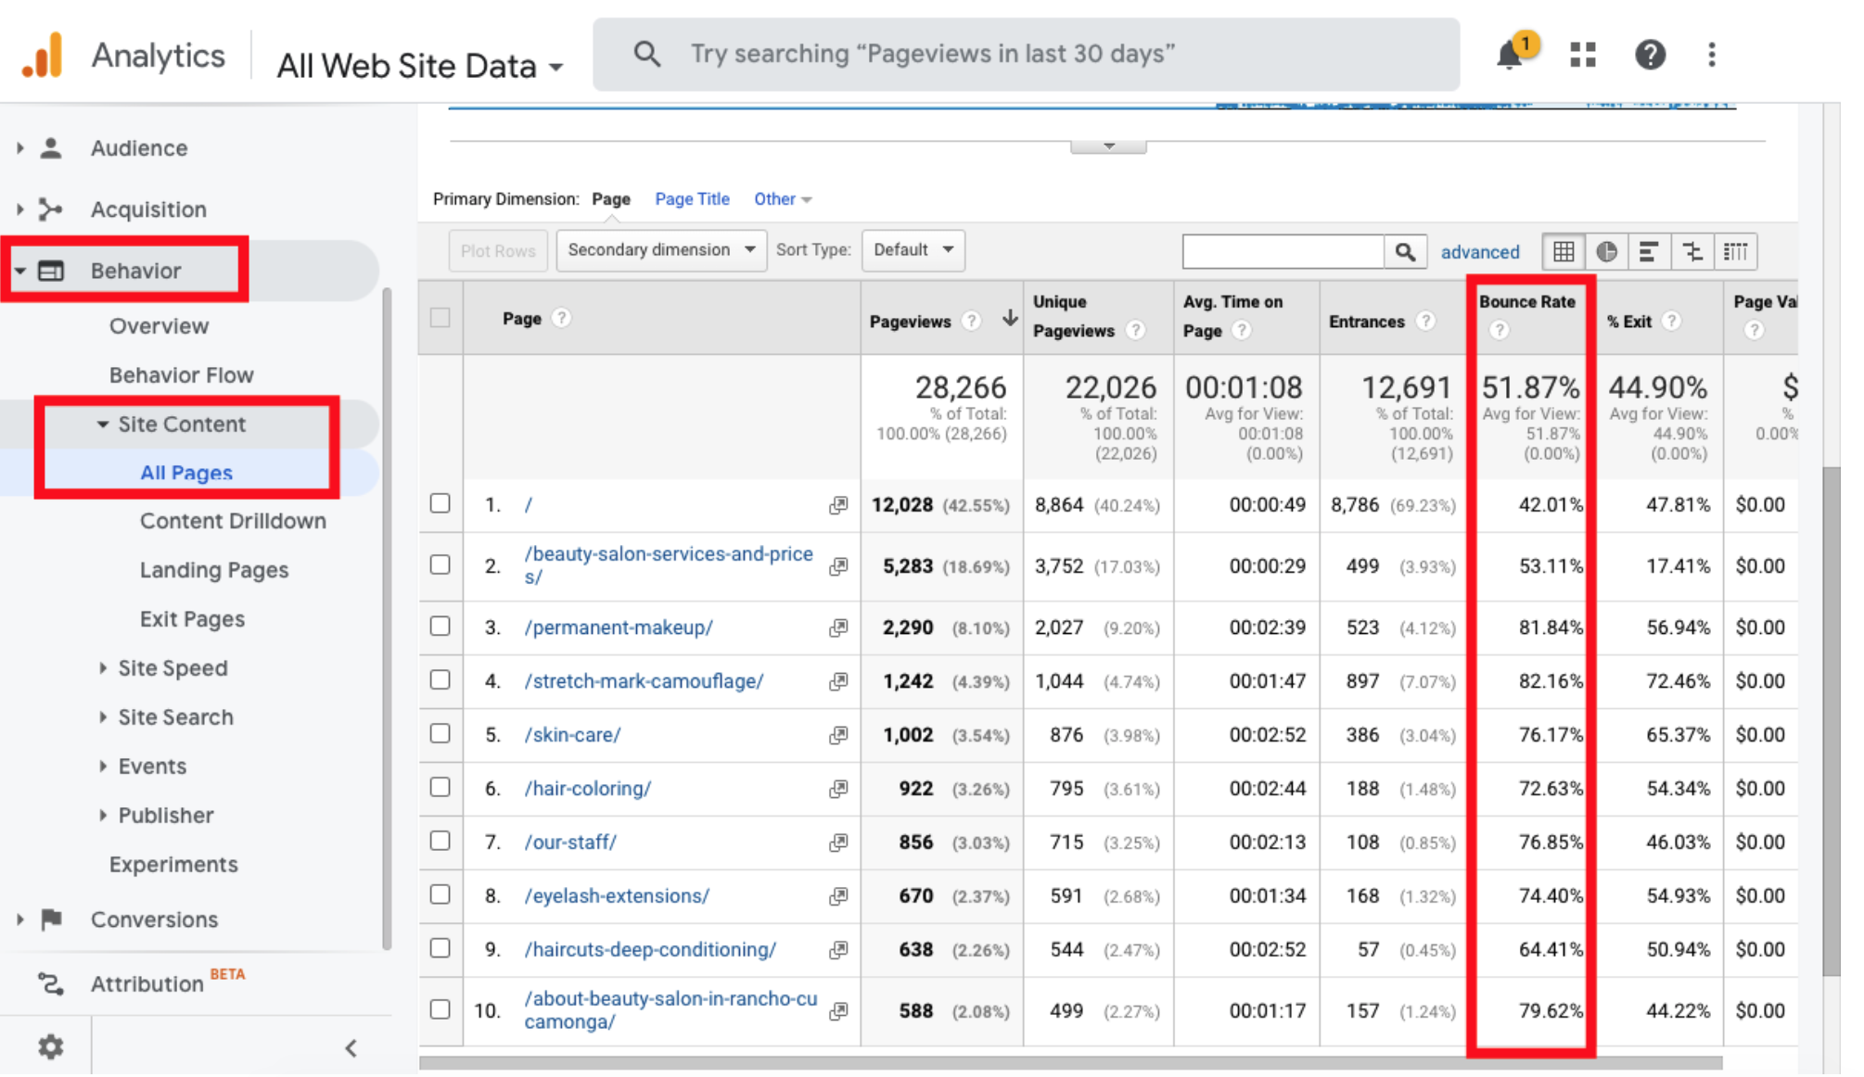Open Landing Pages in sidebar

click(214, 570)
